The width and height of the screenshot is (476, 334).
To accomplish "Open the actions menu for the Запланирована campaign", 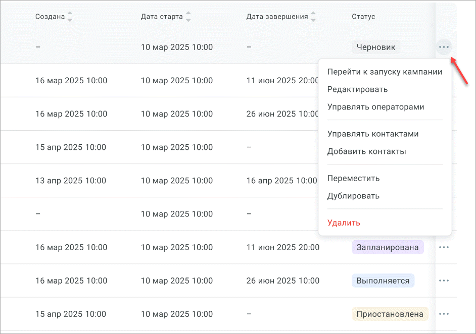I will click(x=444, y=247).
